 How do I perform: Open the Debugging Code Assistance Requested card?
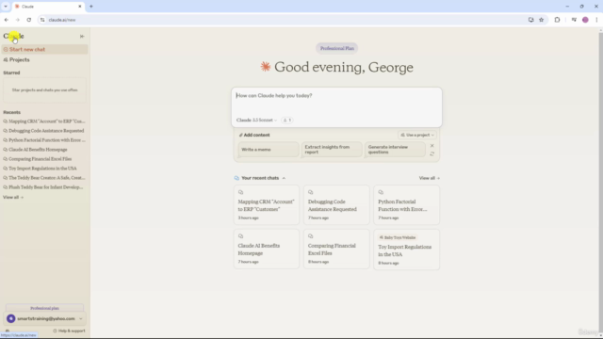pyautogui.click(x=336, y=205)
